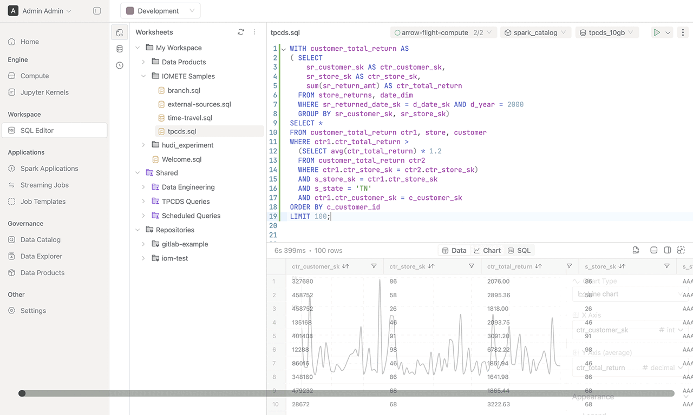Expand the Data Engineering folder
The width and height of the screenshot is (693, 415).
pyautogui.click(x=143, y=187)
